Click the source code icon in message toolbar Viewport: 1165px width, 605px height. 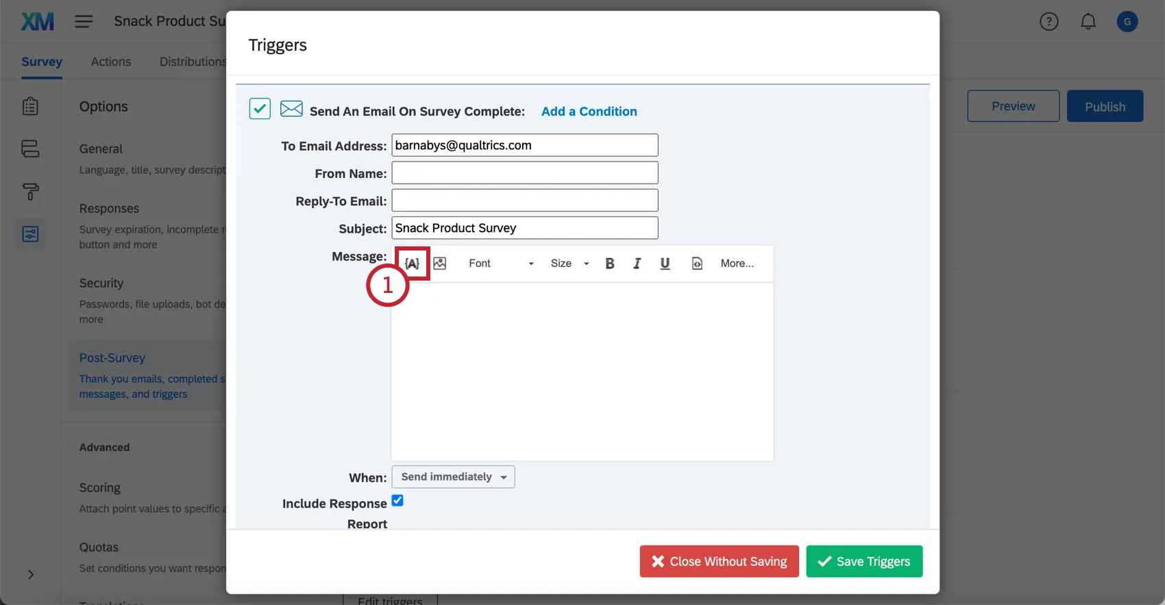697,263
